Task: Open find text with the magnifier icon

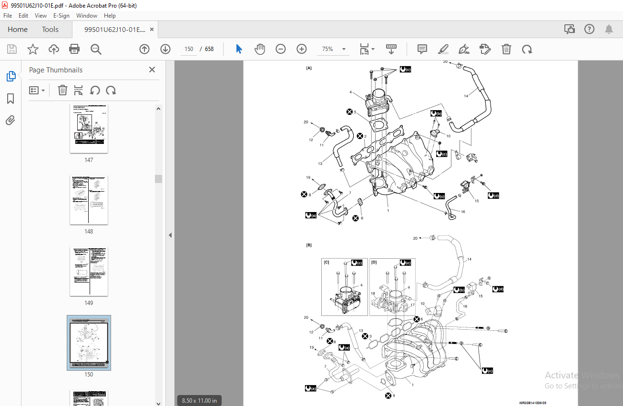Action: (96, 49)
